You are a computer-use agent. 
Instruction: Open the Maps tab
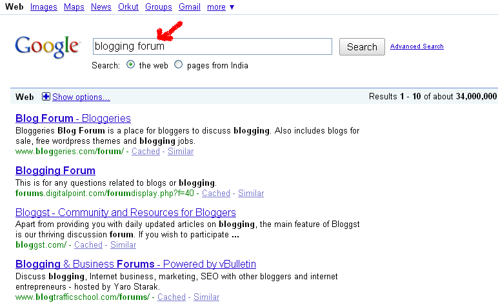coord(74,7)
